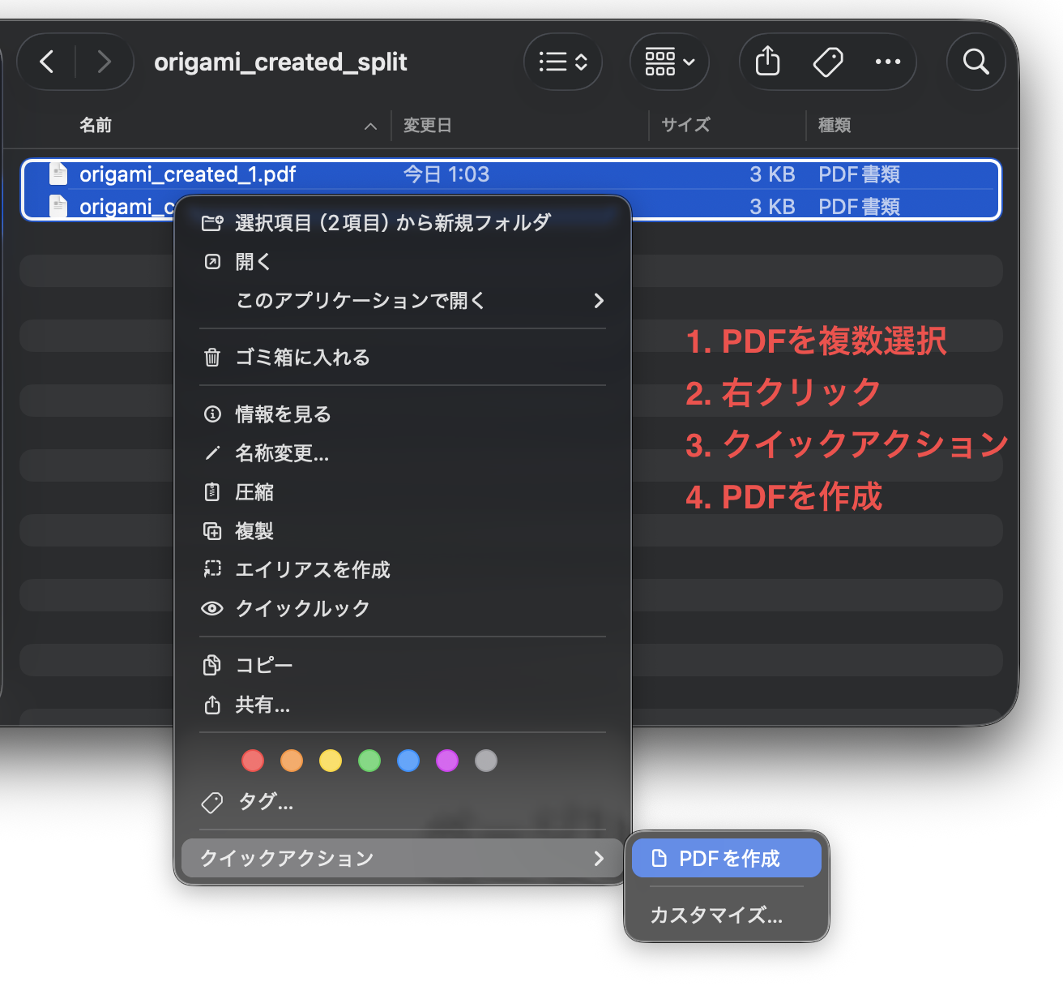The image size is (1063, 999).
Task: Choose 名称変更... menu item
Action: pos(403,452)
